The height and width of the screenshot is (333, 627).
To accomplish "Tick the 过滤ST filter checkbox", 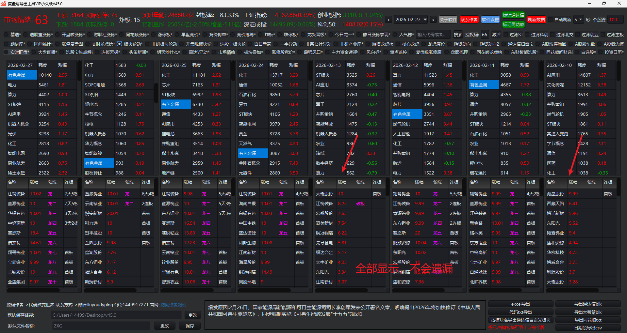I will click(506, 35).
